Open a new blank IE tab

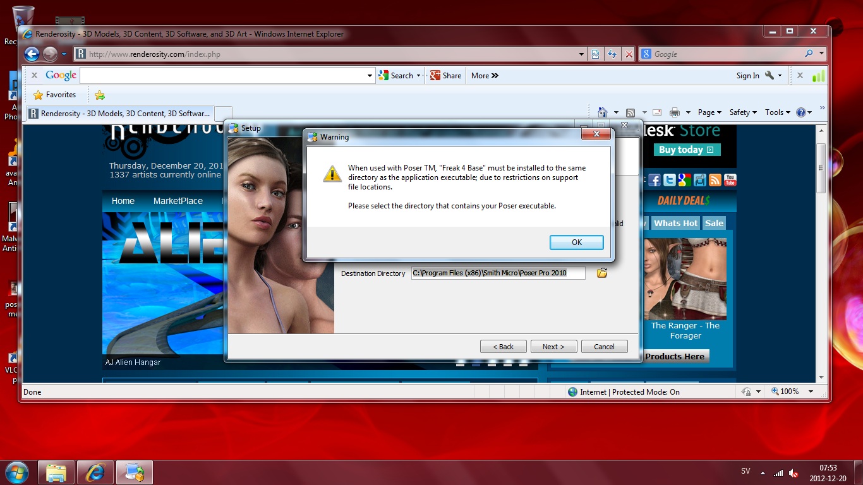click(x=224, y=114)
